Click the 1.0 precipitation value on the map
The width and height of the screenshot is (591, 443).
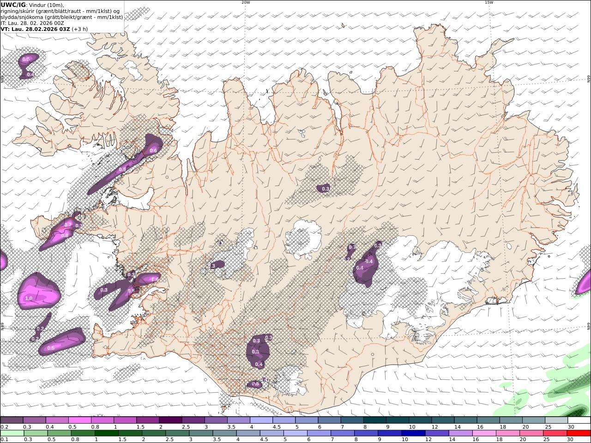29,299
